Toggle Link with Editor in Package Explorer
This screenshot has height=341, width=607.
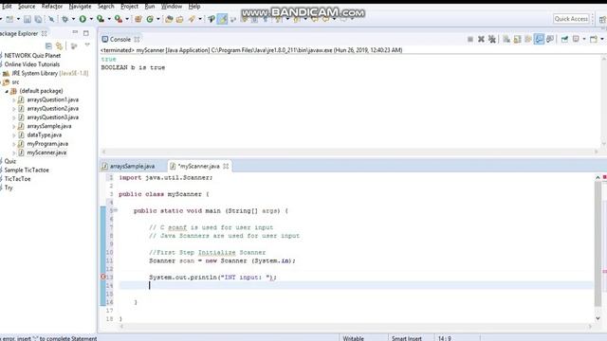59,46
